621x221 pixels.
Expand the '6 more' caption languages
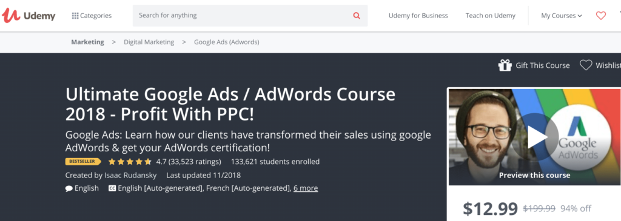[306, 188]
